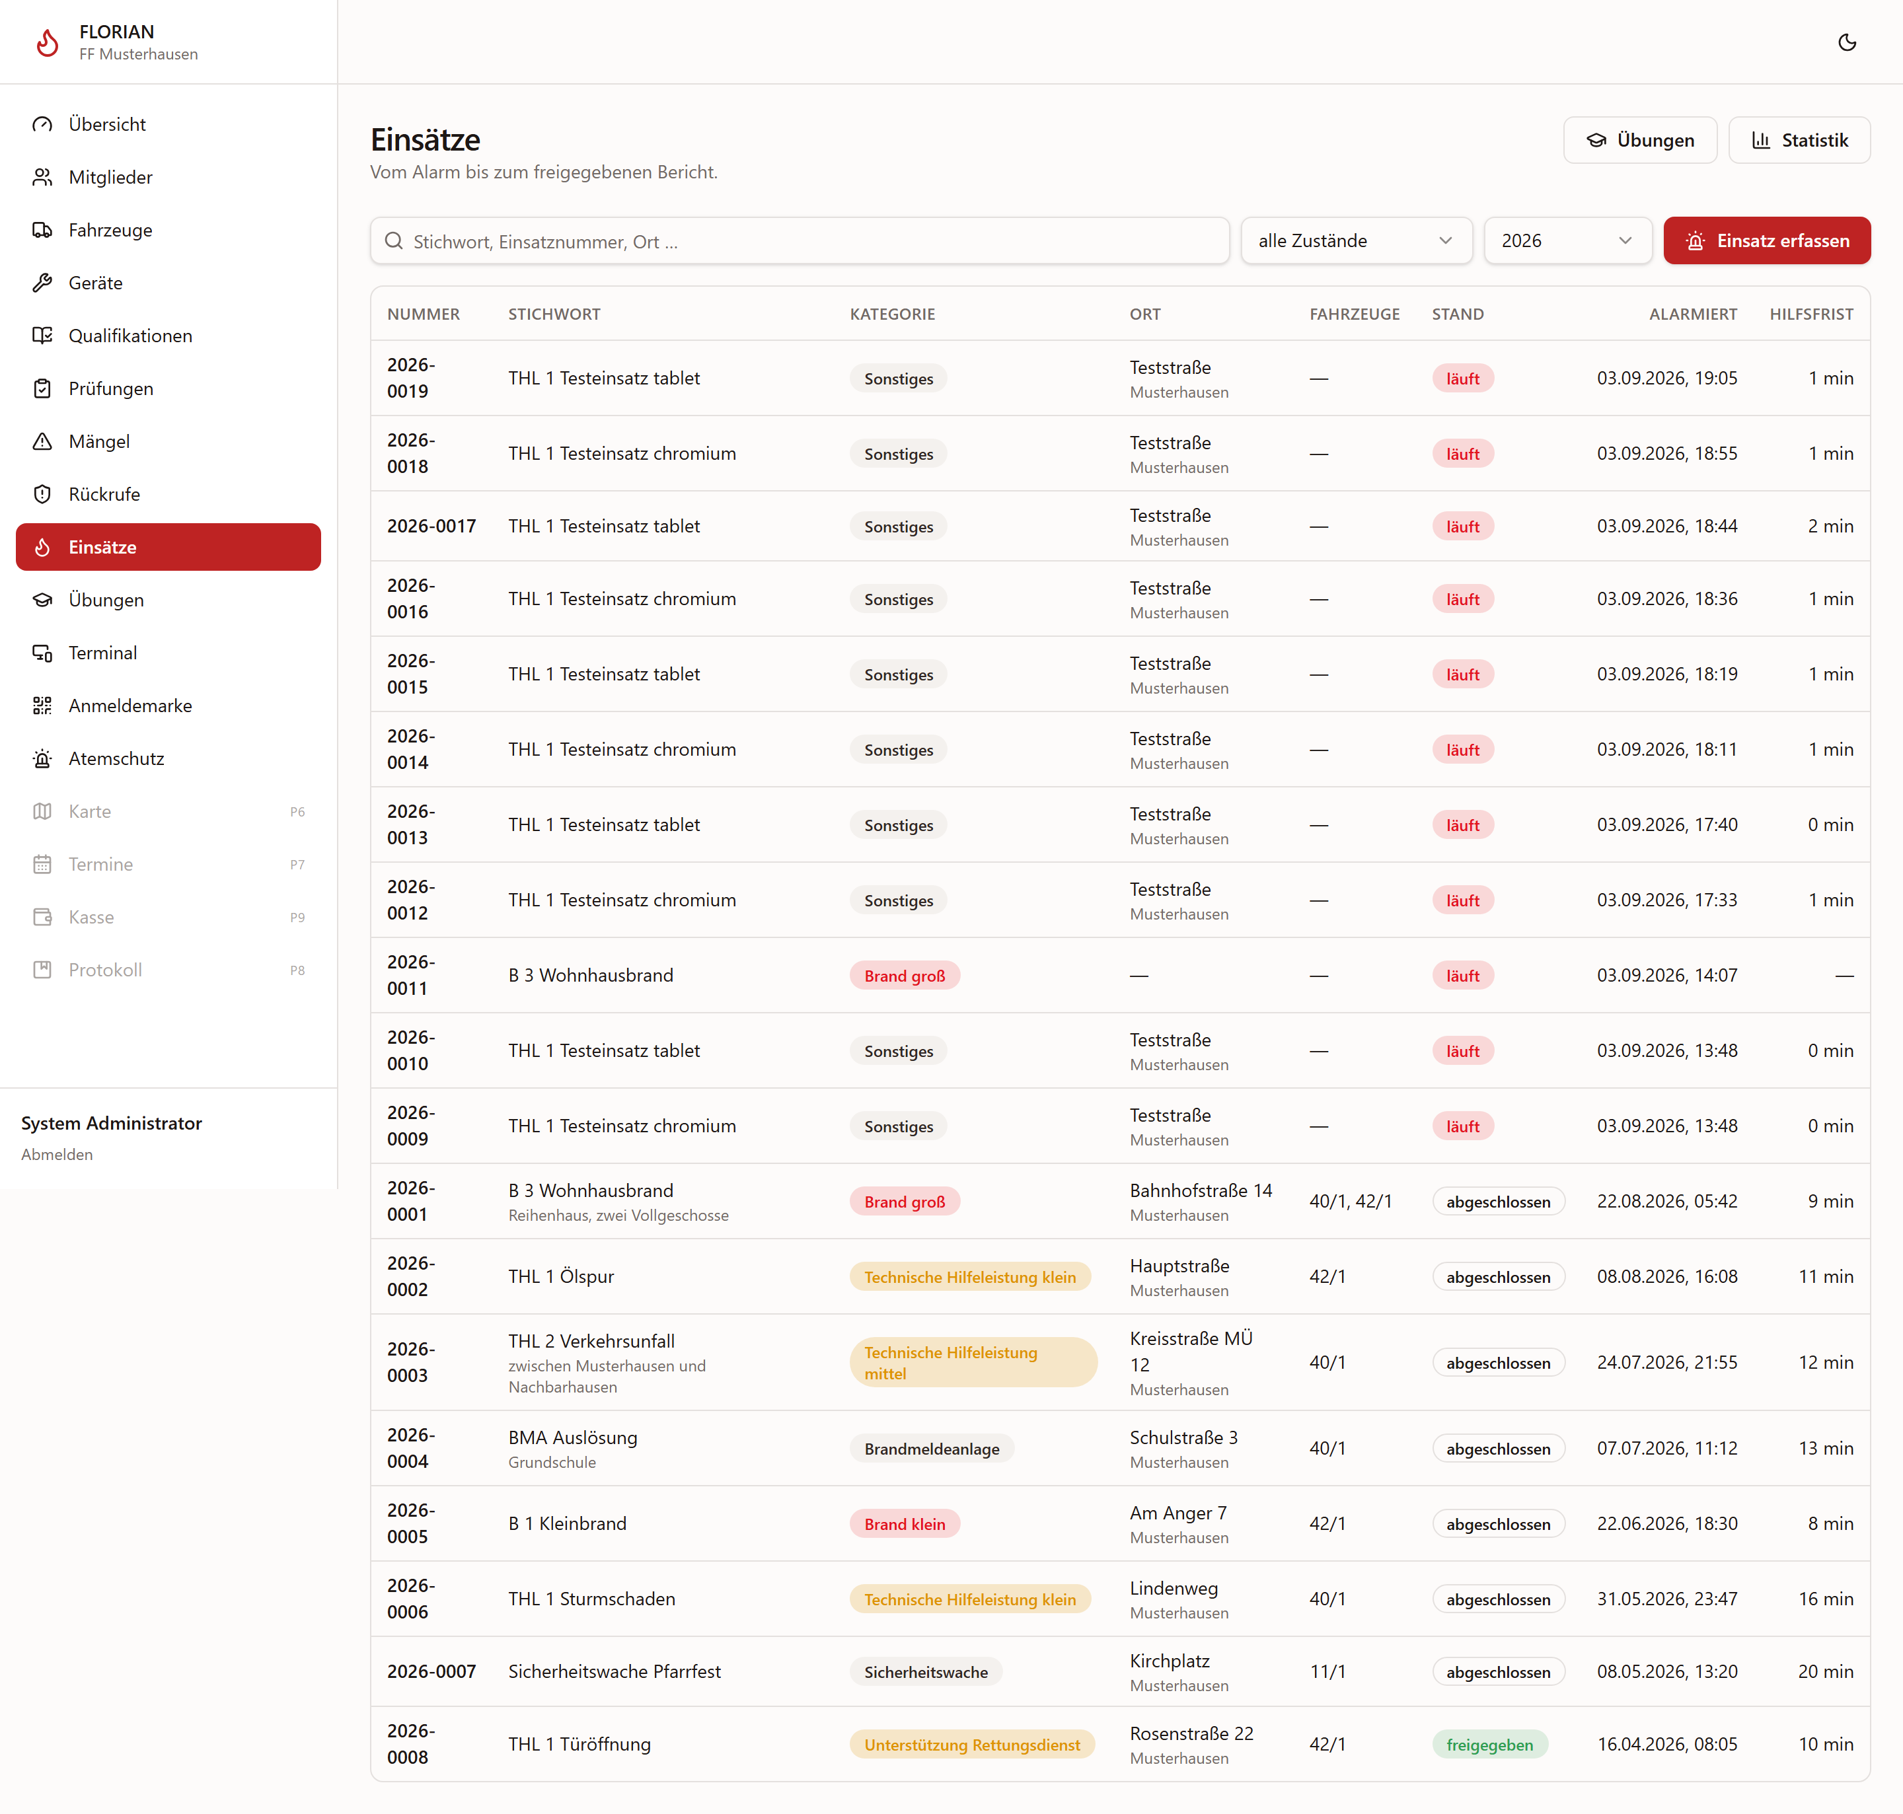Open Rückrufe via its shield icon
Image resolution: width=1903 pixels, height=1814 pixels.
click(42, 494)
